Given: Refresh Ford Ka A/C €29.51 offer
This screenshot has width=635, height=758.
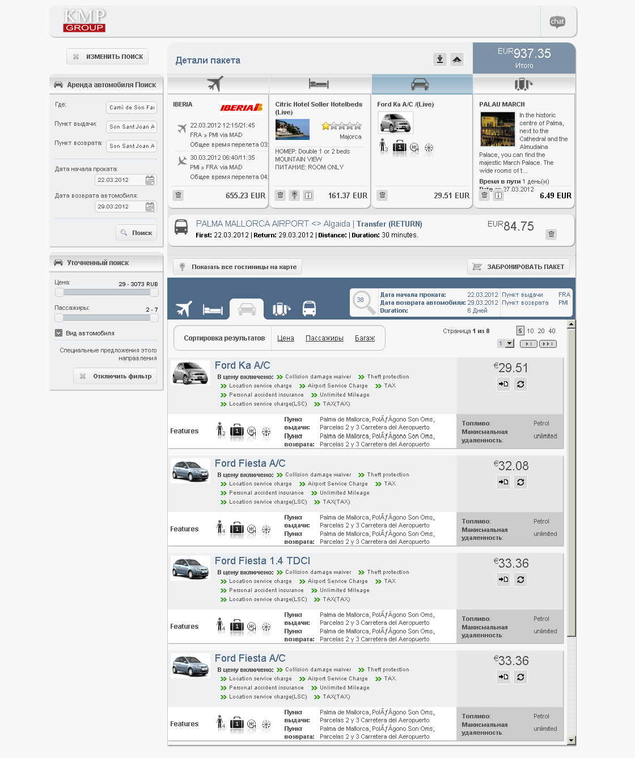Looking at the screenshot, I should point(520,384).
